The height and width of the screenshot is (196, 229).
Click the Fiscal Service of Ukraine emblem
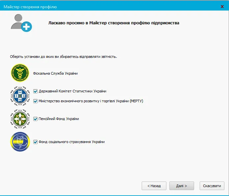pyautogui.click(x=20, y=73)
